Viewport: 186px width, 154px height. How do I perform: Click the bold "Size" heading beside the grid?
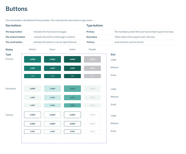pyautogui.click(x=113, y=54)
